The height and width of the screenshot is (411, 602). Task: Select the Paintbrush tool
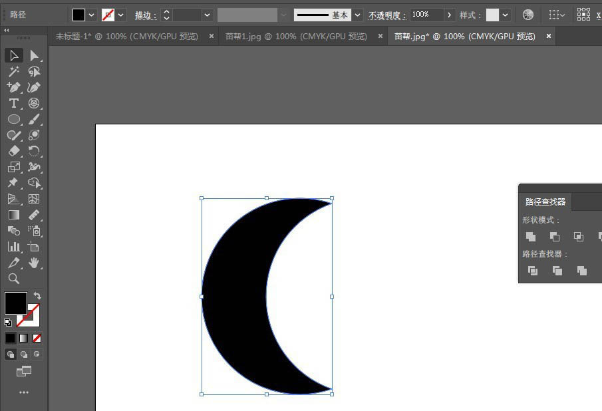click(34, 119)
